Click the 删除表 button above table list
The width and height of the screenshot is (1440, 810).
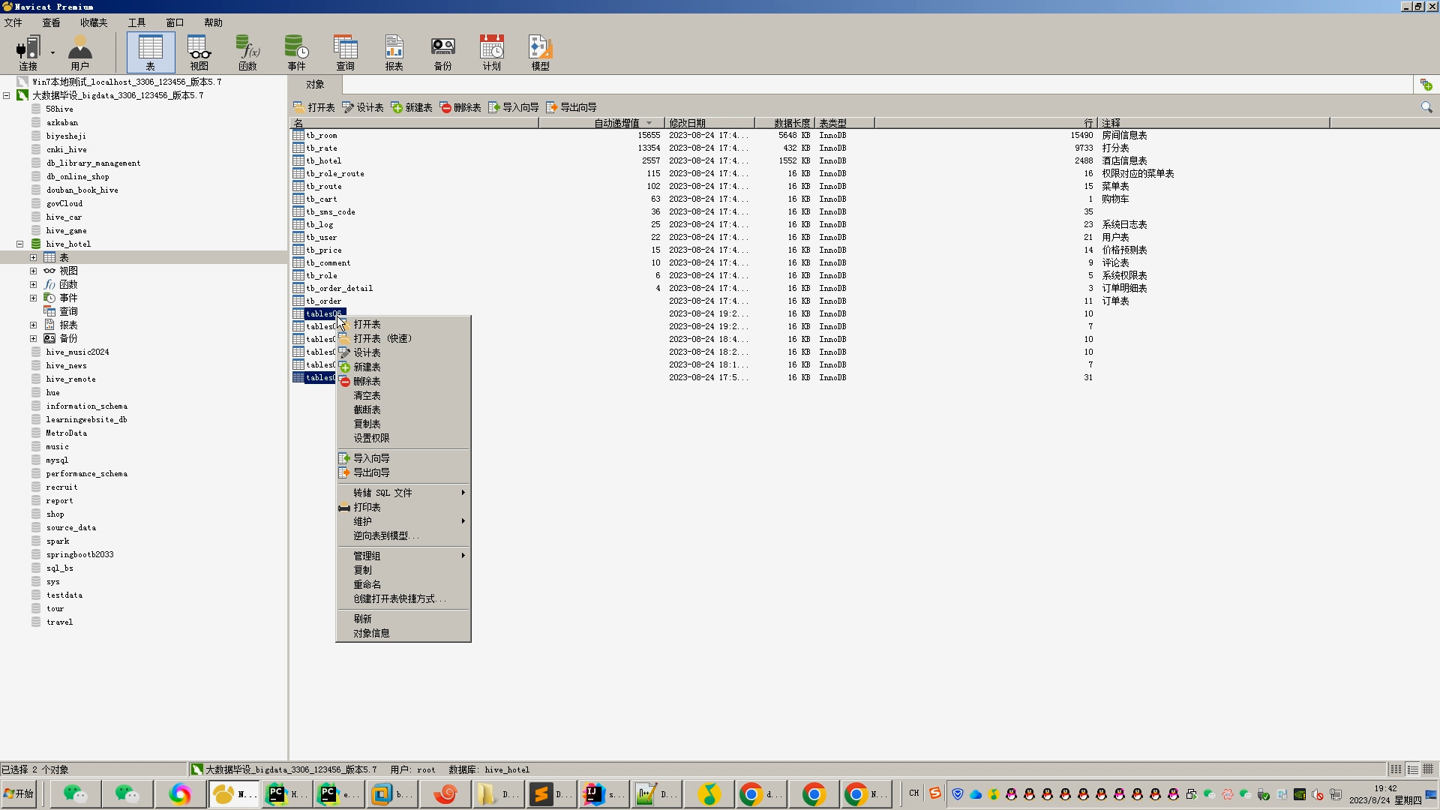point(460,107)
